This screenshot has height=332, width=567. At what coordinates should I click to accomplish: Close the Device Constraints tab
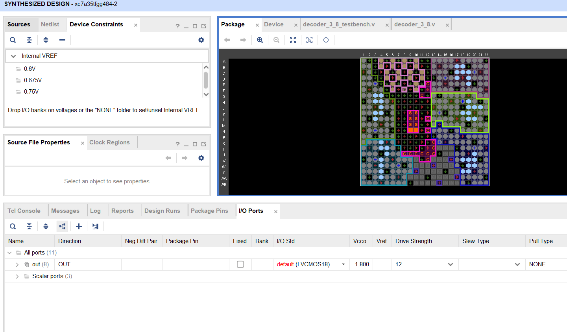tap(136, 25)
